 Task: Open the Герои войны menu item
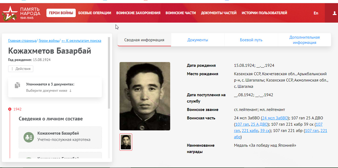[61, 13]
